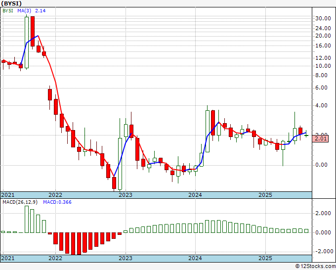Viewport: 336px width, 270px height.
Task: Click 2022 on the price chart timeline
Action: pyautogui.click(x=55, y=195)
